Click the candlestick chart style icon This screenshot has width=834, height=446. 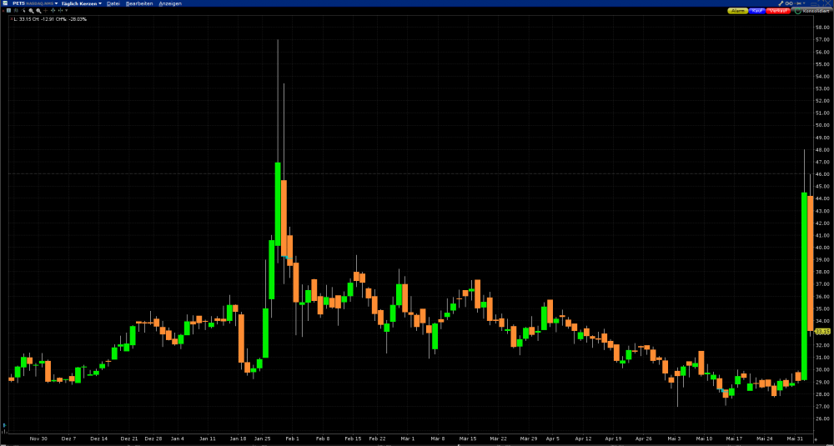coord(16,10)
